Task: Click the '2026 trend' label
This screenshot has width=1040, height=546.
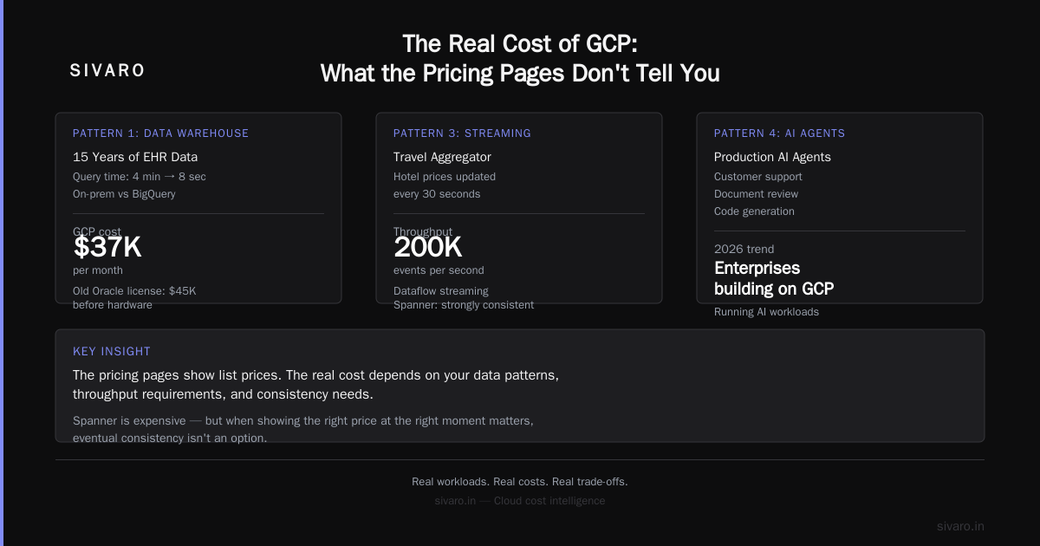Action: click(x=744, y=250)
